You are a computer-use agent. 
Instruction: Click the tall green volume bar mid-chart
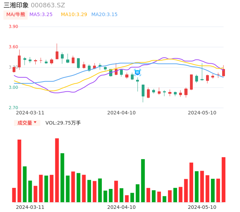point(143,180)
